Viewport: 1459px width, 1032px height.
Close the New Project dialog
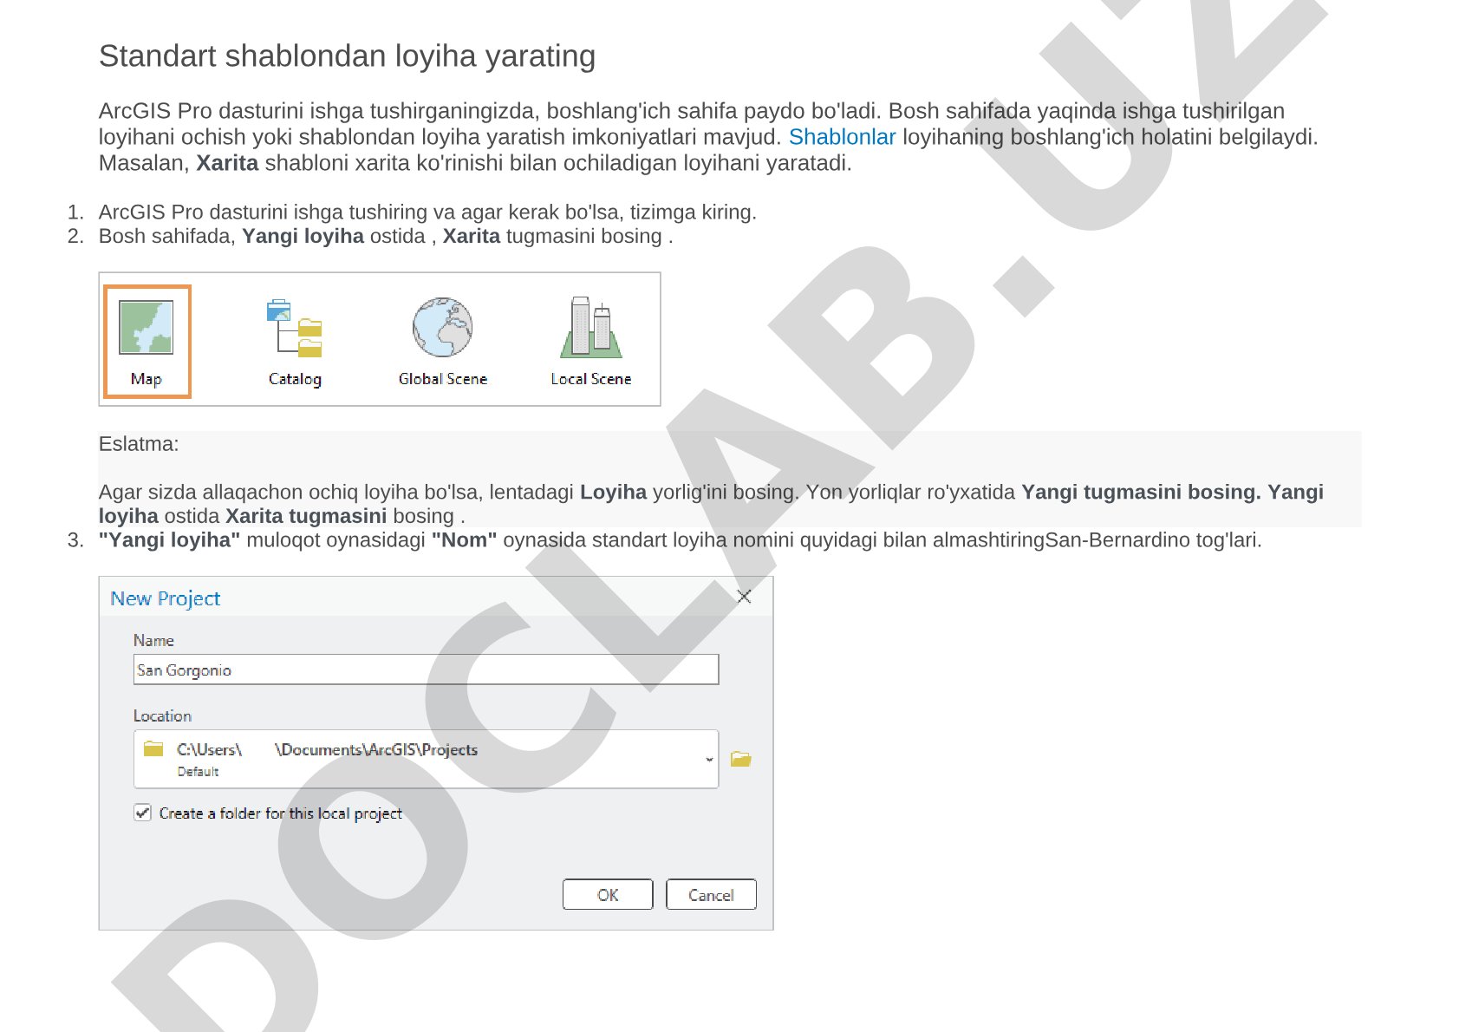tap(744, 597)
